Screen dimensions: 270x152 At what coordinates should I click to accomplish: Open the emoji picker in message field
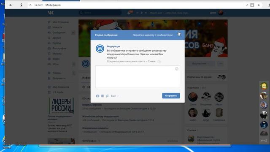point(176,69)
